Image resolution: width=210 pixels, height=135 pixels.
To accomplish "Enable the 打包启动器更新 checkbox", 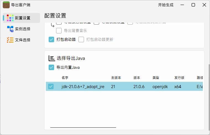I will click(81, 39).
